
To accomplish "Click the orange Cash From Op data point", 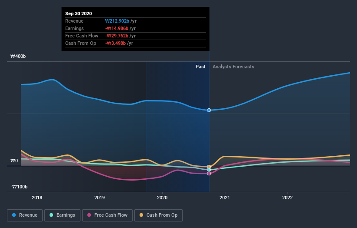I will click(x=209, y=167).
